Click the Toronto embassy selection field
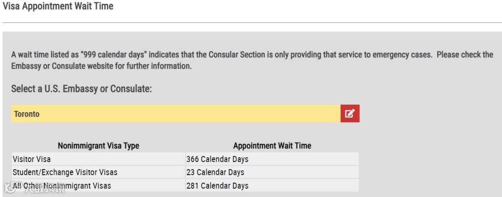The image size is (502, 197). click(176, 114)
